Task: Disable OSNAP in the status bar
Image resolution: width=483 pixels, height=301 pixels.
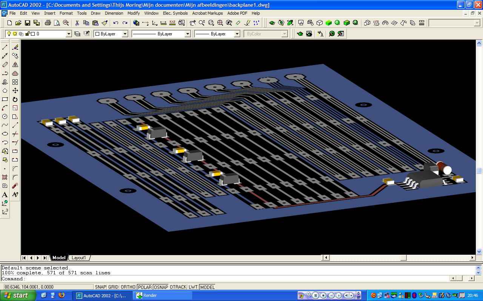Action: click(x=161, y=287)
